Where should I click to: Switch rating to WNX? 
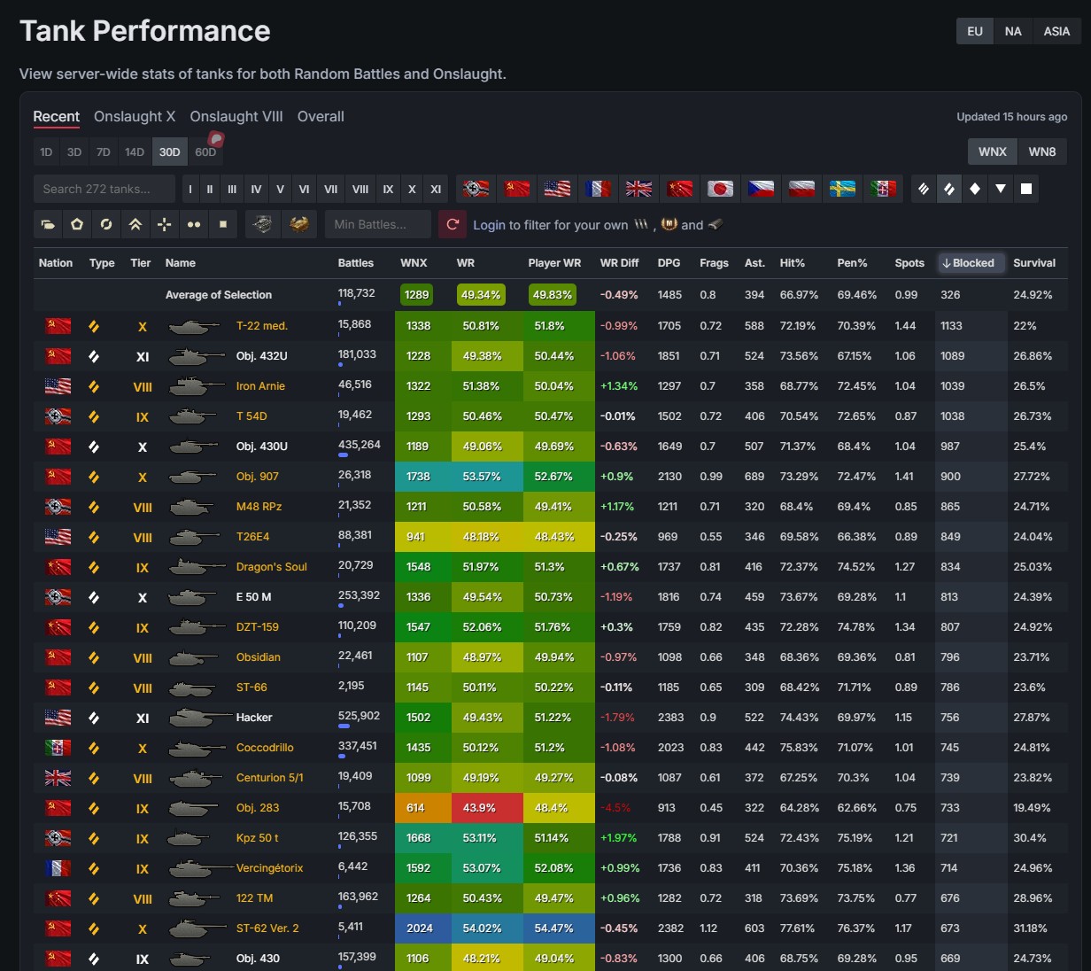[x=993, y=151]
